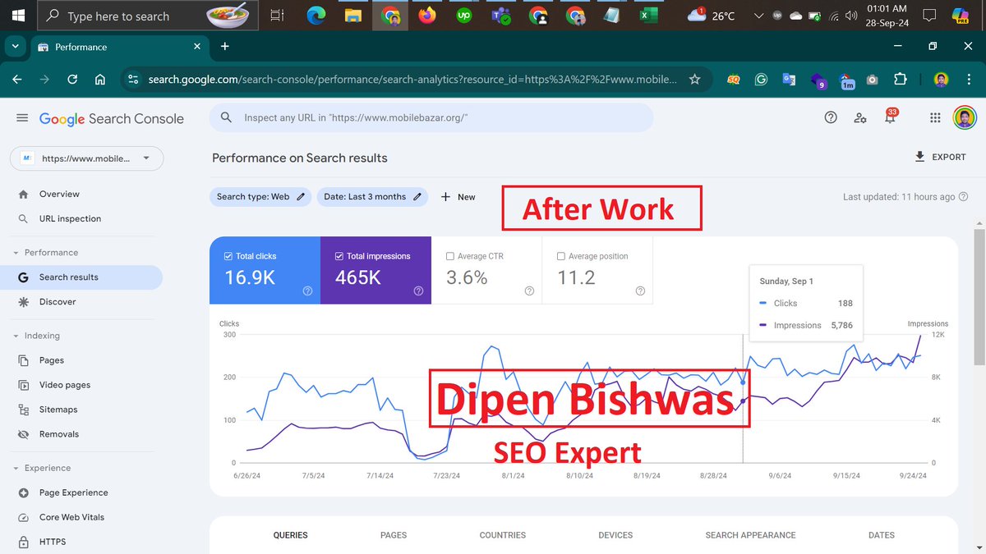
Task: Open Search Console help question icon
Action: (x=831, y=117)
